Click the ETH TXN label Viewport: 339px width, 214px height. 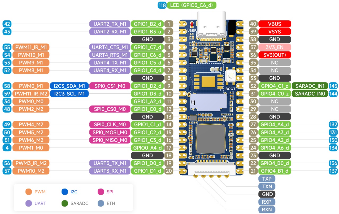click(267, 186)
